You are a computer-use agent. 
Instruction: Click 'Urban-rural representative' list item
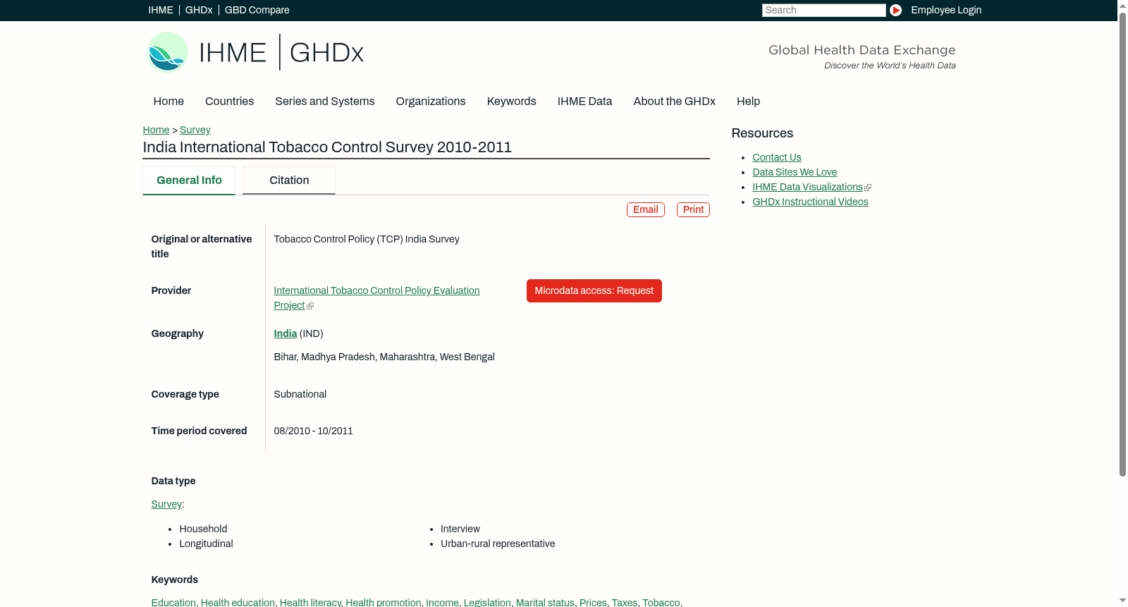point(498,544)
